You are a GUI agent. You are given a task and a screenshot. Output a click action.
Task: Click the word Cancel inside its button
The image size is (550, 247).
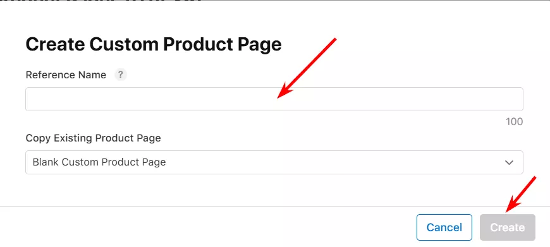444,227
